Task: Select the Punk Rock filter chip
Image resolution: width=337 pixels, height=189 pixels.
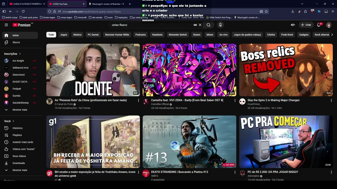Action: 287,35
